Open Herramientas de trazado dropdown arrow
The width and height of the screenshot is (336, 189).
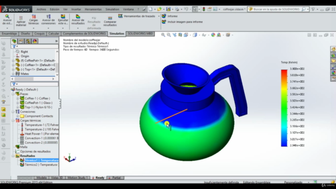point(159,16)
